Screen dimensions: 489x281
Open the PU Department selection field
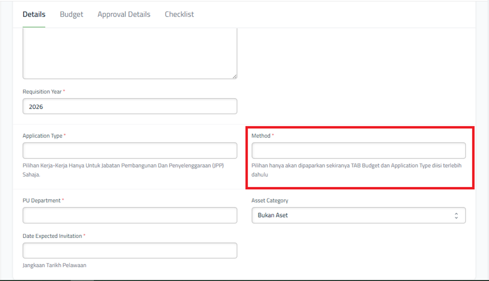pos(129,215)
